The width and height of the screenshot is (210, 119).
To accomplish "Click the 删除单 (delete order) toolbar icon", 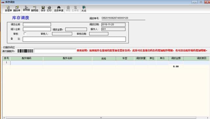I will (x=17, y=9).
